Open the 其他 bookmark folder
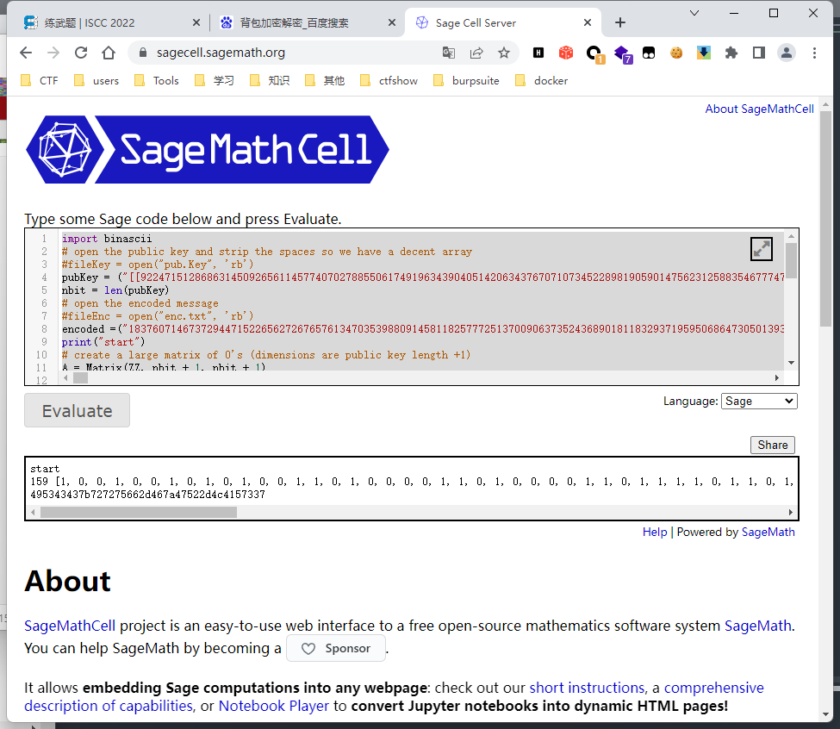This screenshot has height=729, width=840. tap(325, 80)
